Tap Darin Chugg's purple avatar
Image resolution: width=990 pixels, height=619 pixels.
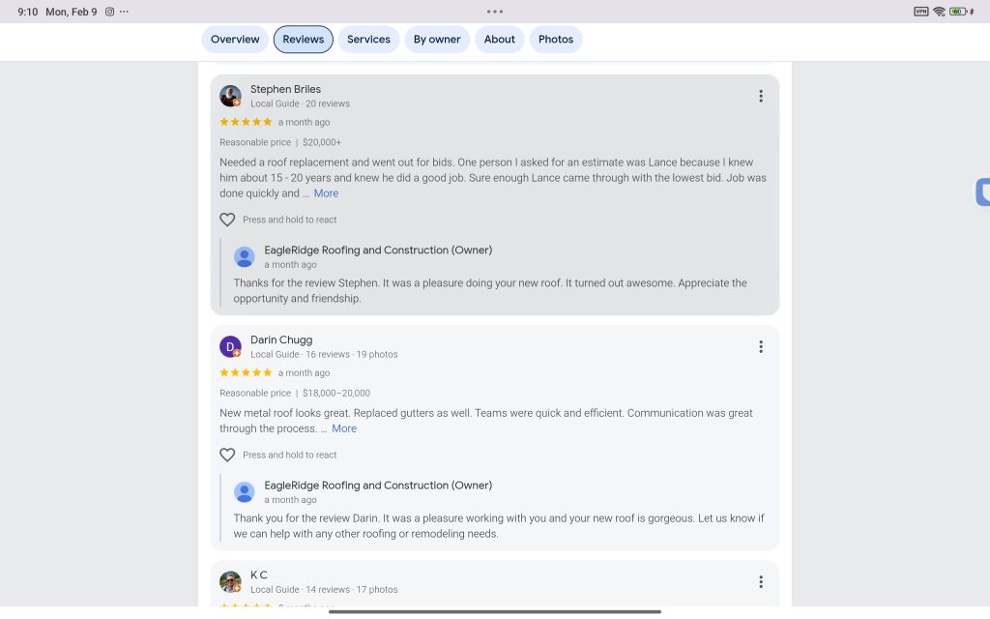pyautogui.click(x=230, y=346)
